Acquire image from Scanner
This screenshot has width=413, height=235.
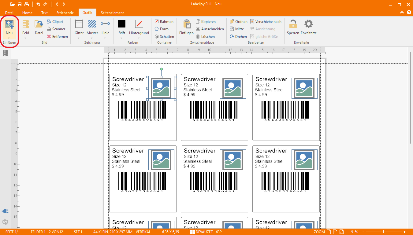click(x=56, y=29)
